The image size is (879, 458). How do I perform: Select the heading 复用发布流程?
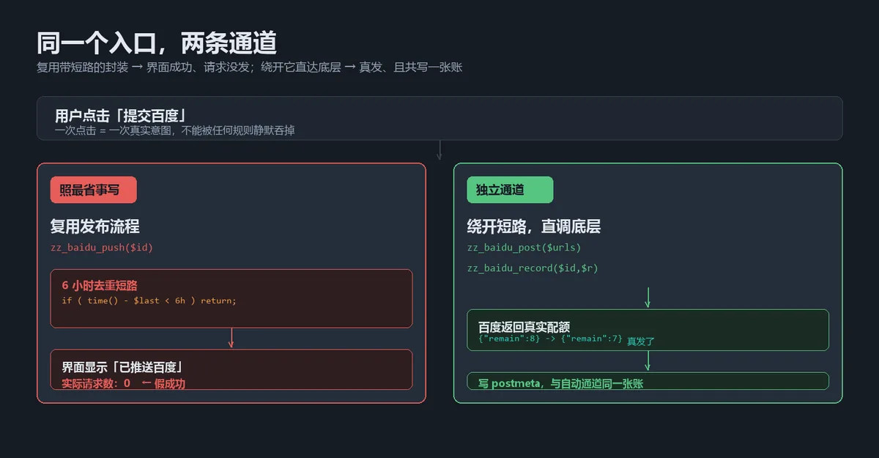click(x=94, y=226)
